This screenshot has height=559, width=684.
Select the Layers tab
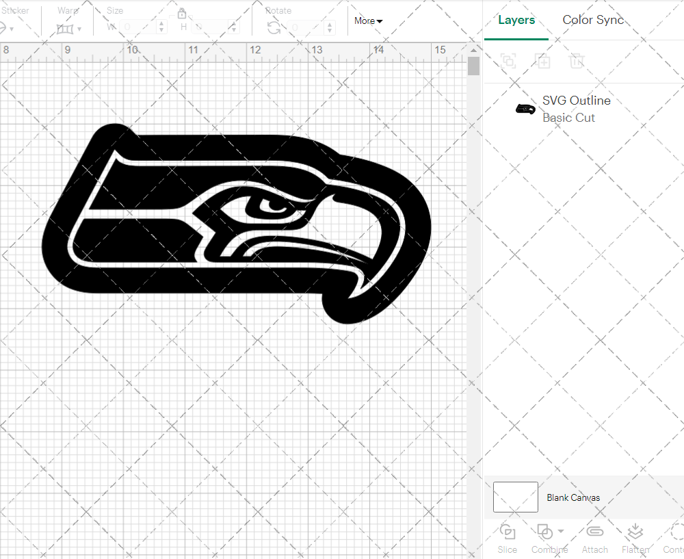(x=516, y=20)
